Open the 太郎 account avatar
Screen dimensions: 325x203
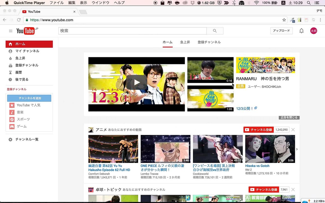[313, 31]
